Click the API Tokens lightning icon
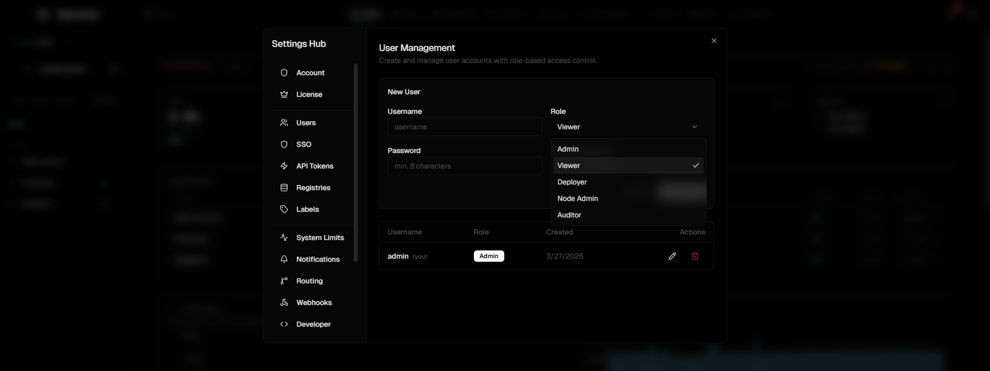990x371 pixels. (x=284, y=166)
